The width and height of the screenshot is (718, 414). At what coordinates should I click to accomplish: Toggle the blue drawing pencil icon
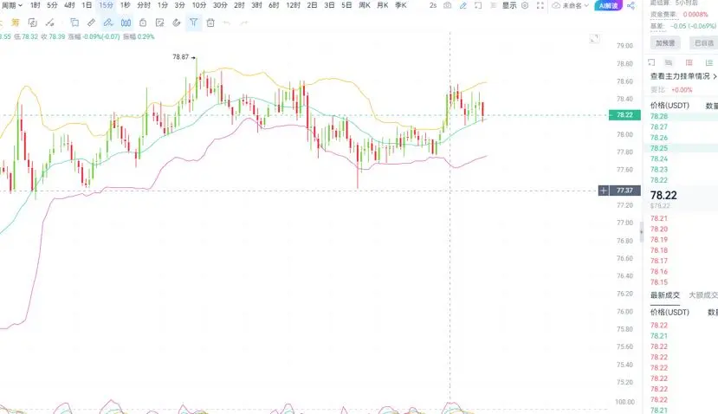(463, 5)
